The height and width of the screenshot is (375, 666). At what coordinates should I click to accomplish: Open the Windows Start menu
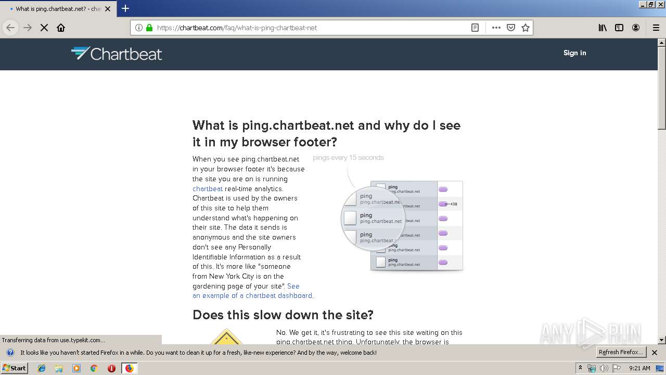pyautogui.click(x=14, y=368)
